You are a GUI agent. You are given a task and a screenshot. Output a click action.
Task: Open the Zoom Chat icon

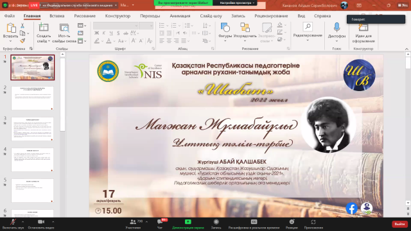point(160,222)
